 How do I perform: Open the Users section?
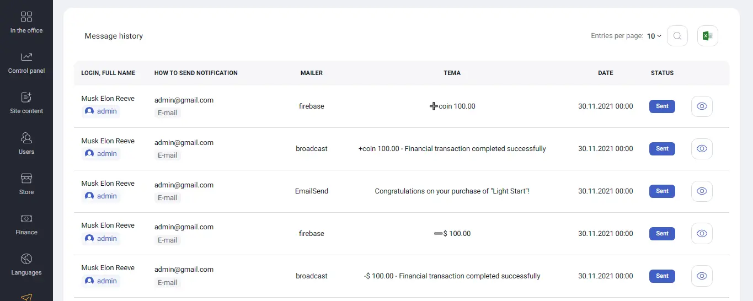(x=26, y=144)
